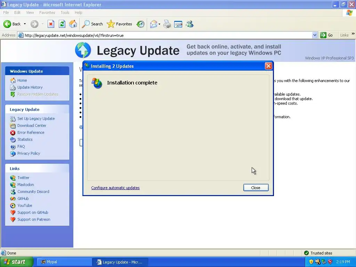Click the FAQ question mark icon
The width and height of the screenshot is (356, 267).
13,147
